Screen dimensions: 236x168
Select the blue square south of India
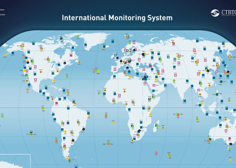[185, 101]
